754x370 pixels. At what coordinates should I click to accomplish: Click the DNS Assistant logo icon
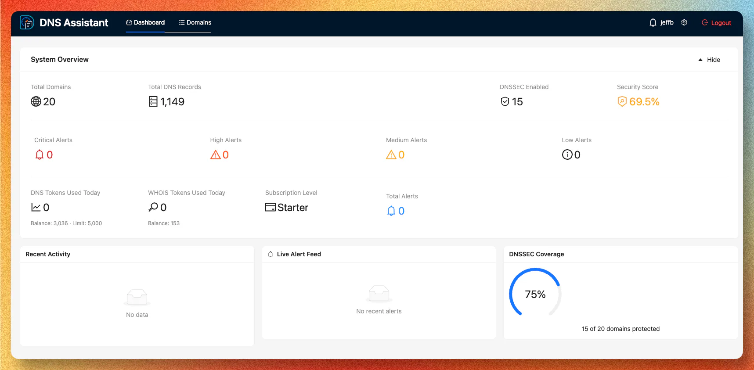(27, 22)
